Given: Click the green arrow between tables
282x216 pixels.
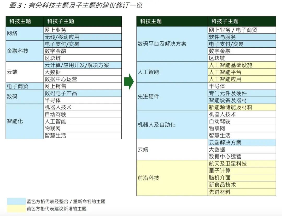Looking at the screenshot, I should point(129,81).
